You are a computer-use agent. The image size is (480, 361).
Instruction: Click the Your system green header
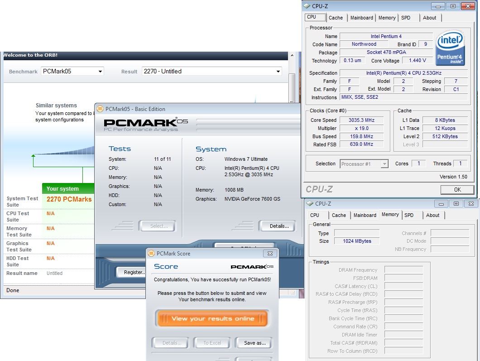[68, 188]
